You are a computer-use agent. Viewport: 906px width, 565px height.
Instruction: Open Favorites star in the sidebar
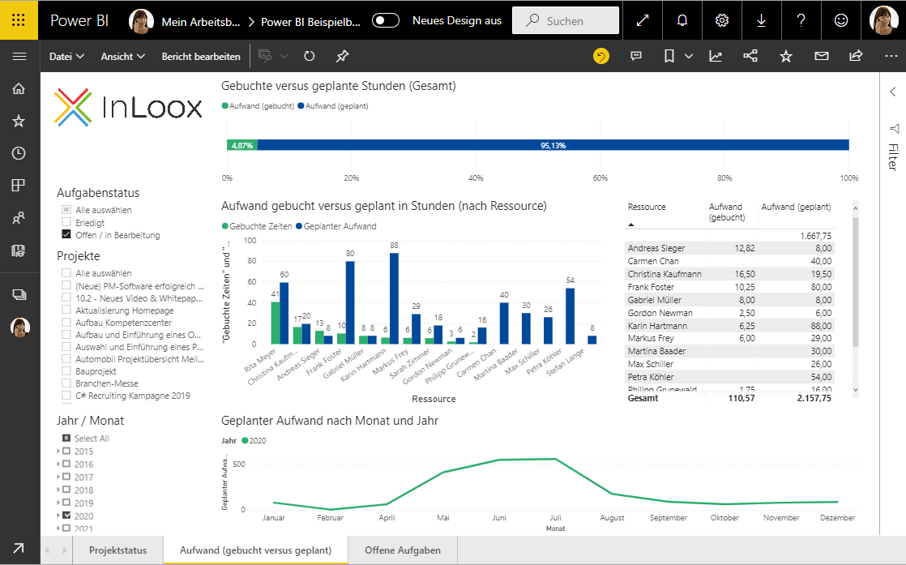point(19,121)
